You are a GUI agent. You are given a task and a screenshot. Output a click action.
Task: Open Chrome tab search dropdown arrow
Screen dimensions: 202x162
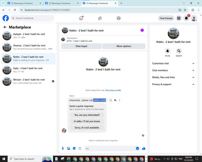(x=3, y=3)
